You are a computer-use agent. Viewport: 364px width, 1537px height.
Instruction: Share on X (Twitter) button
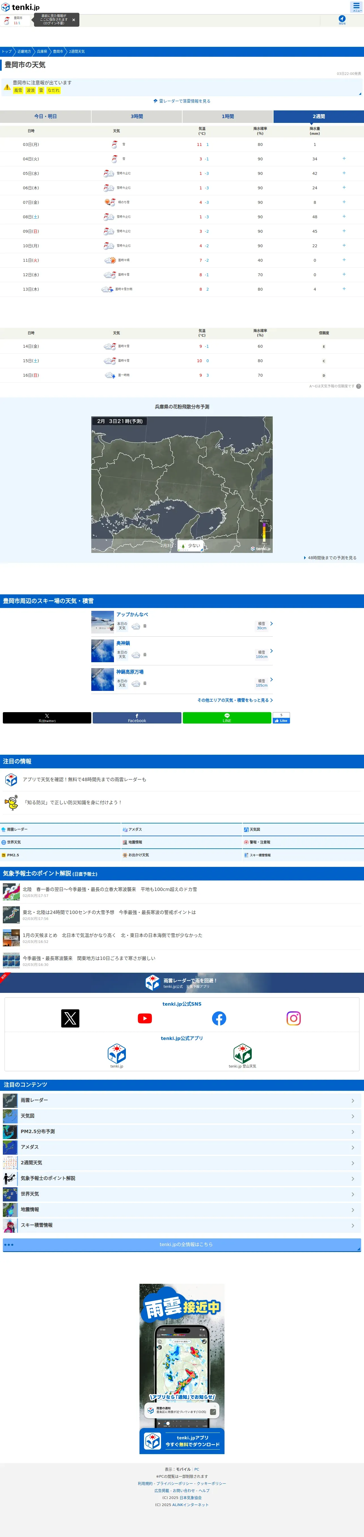[47, 718]
